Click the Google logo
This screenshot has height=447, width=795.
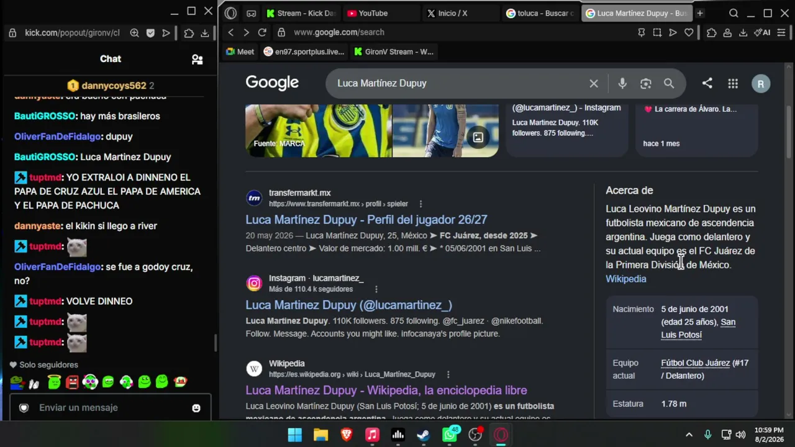272,83
